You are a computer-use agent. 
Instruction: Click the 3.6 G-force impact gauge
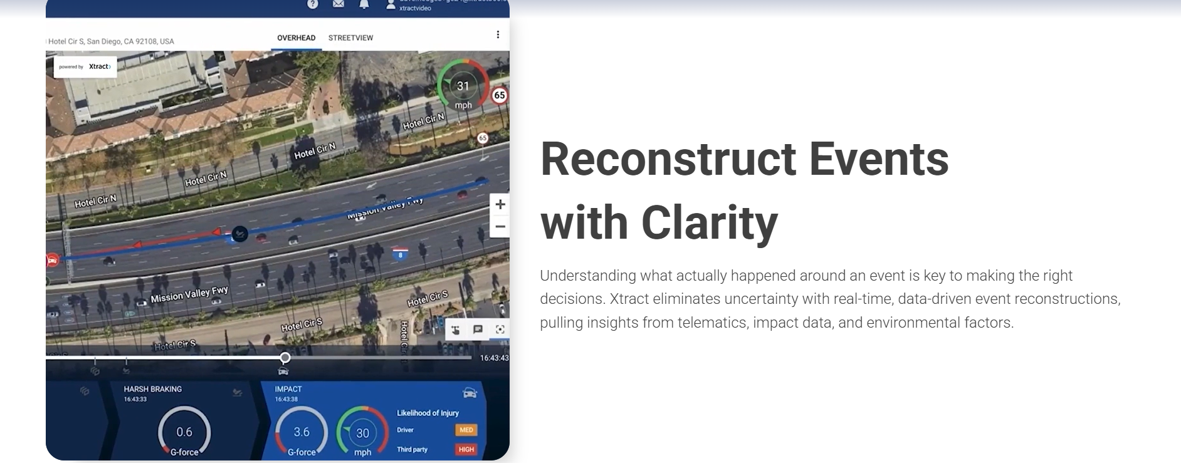[302, 432]
